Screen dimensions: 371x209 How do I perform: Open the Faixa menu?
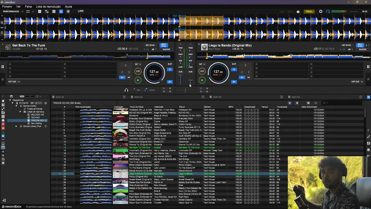click(28, 7)
